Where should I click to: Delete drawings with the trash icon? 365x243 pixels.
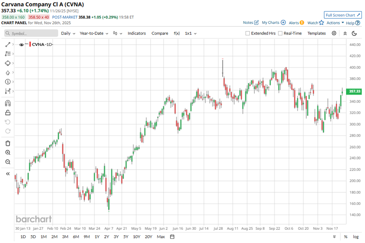tap(8, 143)
